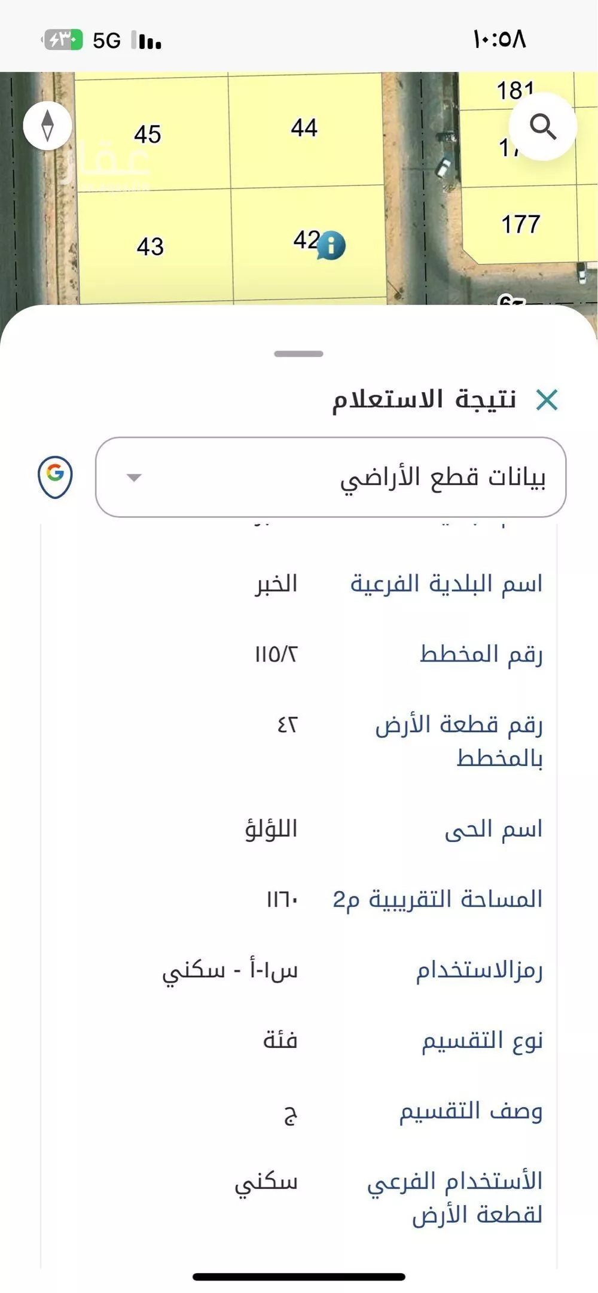Tap the اسم البلدية الفرعية field label
Viewport: 598px width, 1293px height.
pyautogui.click(x=446, y=584)
